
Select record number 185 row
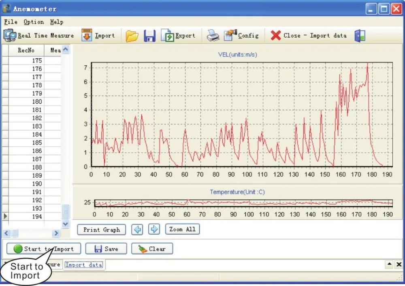click(32, 143)
